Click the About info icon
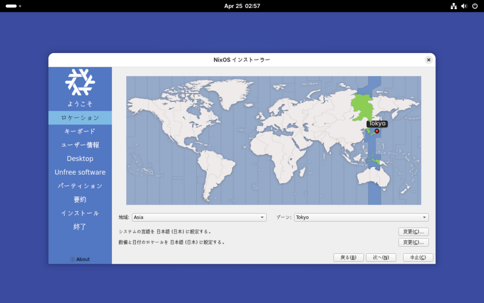 72,259
